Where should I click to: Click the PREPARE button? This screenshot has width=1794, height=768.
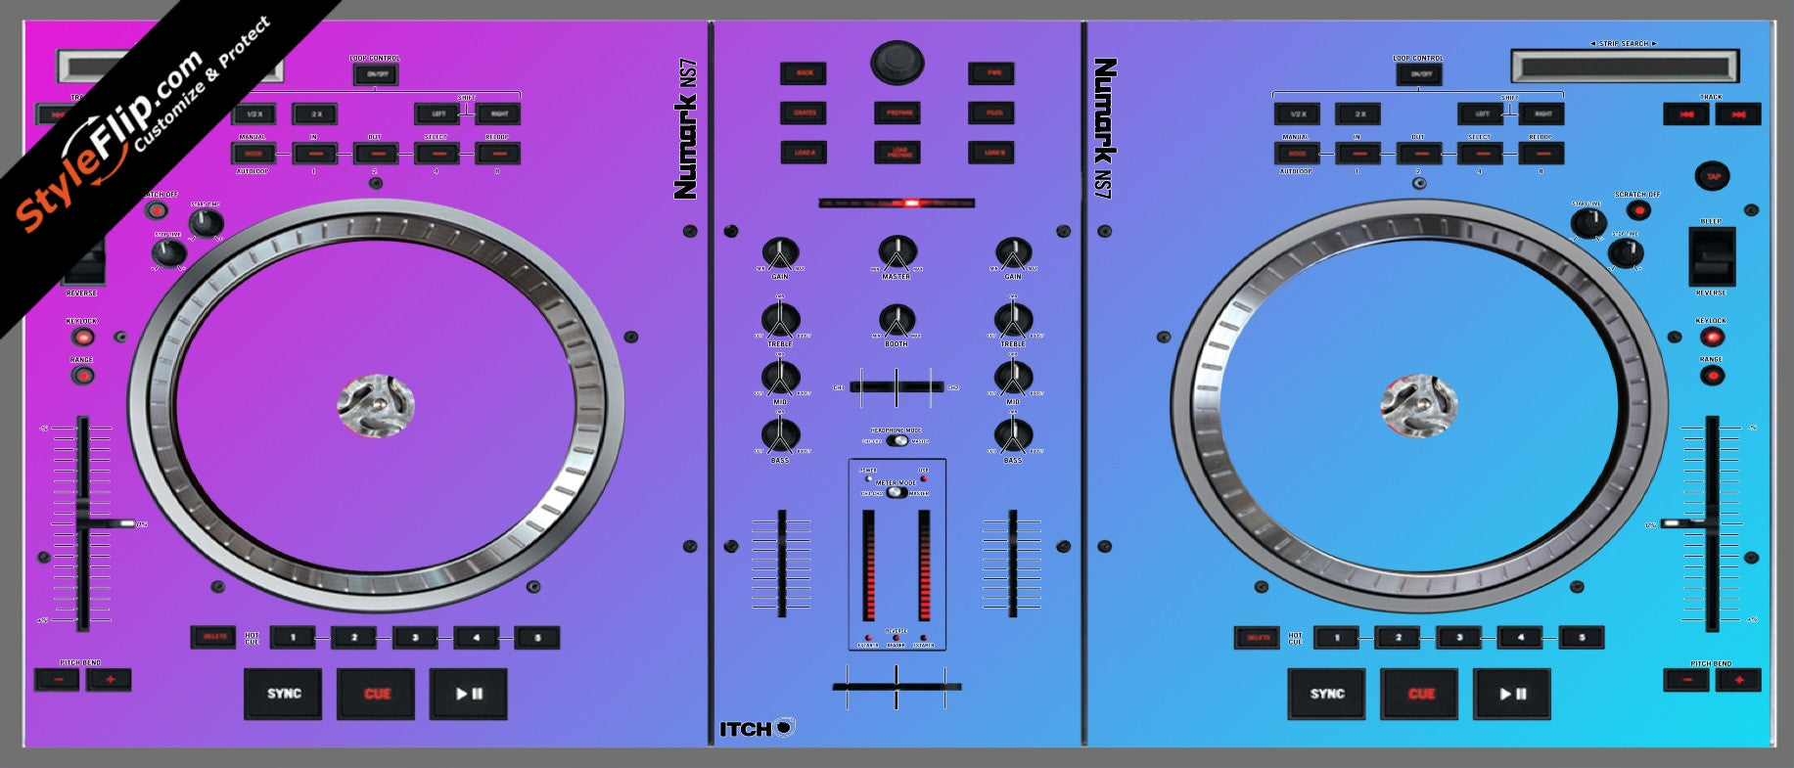coord(898,113)
